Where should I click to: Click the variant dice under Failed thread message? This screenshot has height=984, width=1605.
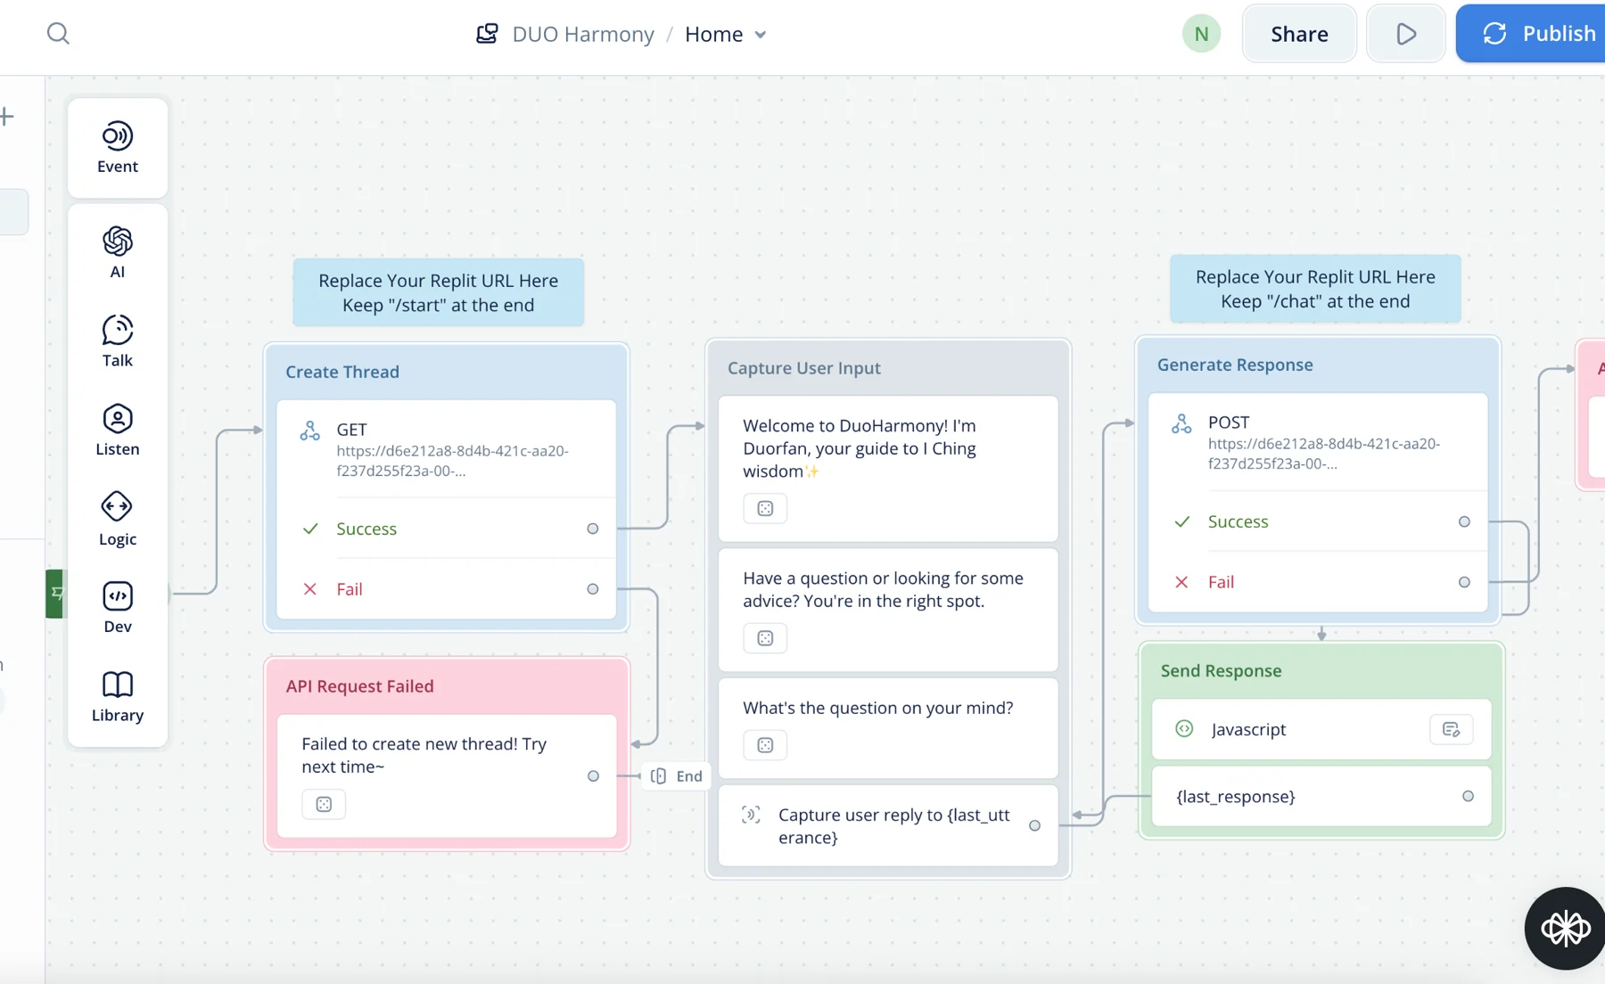coord(324,805)
